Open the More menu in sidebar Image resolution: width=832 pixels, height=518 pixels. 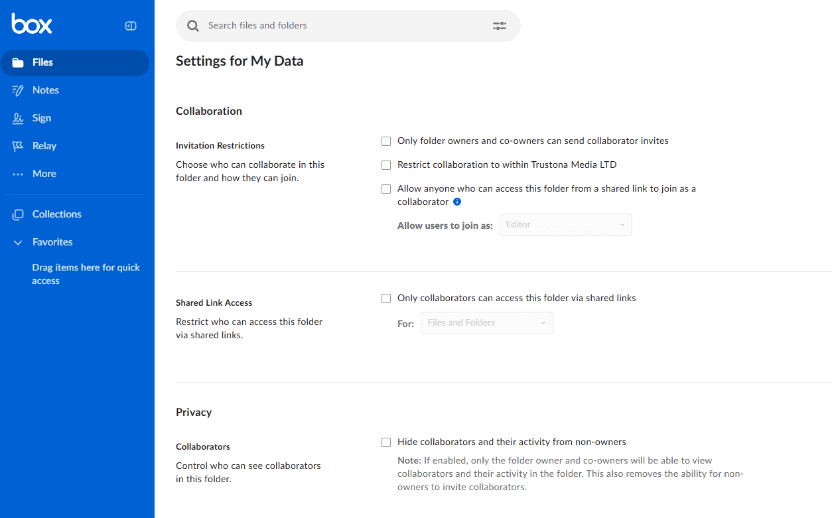point(44,174)
